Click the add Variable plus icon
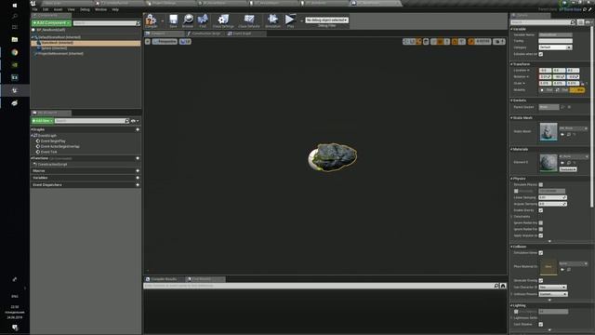595x335 pixels. click(x=138, y=178)
